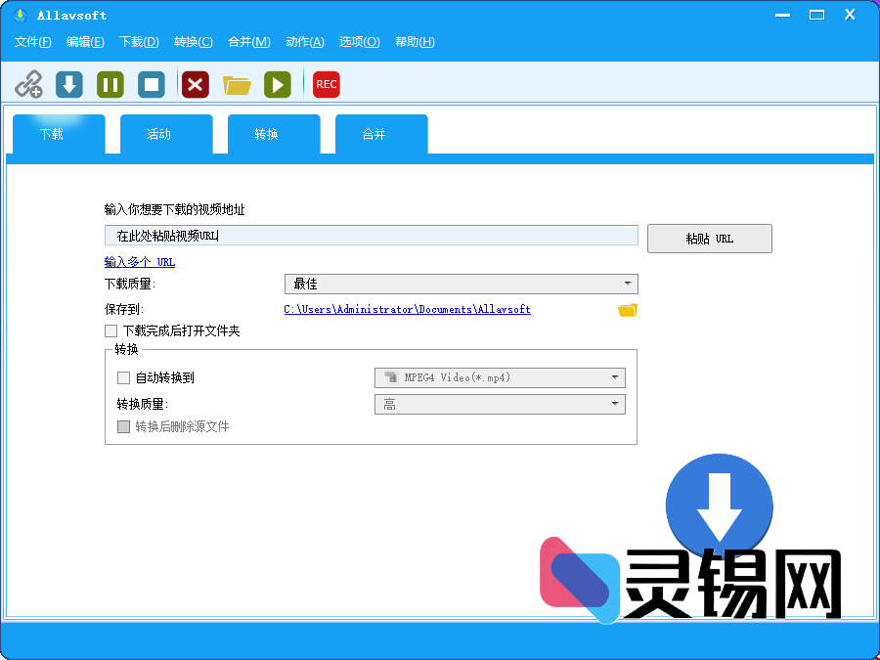Start playback with the green play icon

tap(278, 84)
